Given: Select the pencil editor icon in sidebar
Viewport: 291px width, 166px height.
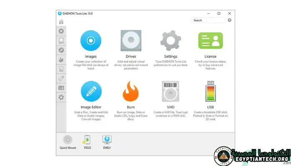Looking at the screenshot, I should 61,50.
